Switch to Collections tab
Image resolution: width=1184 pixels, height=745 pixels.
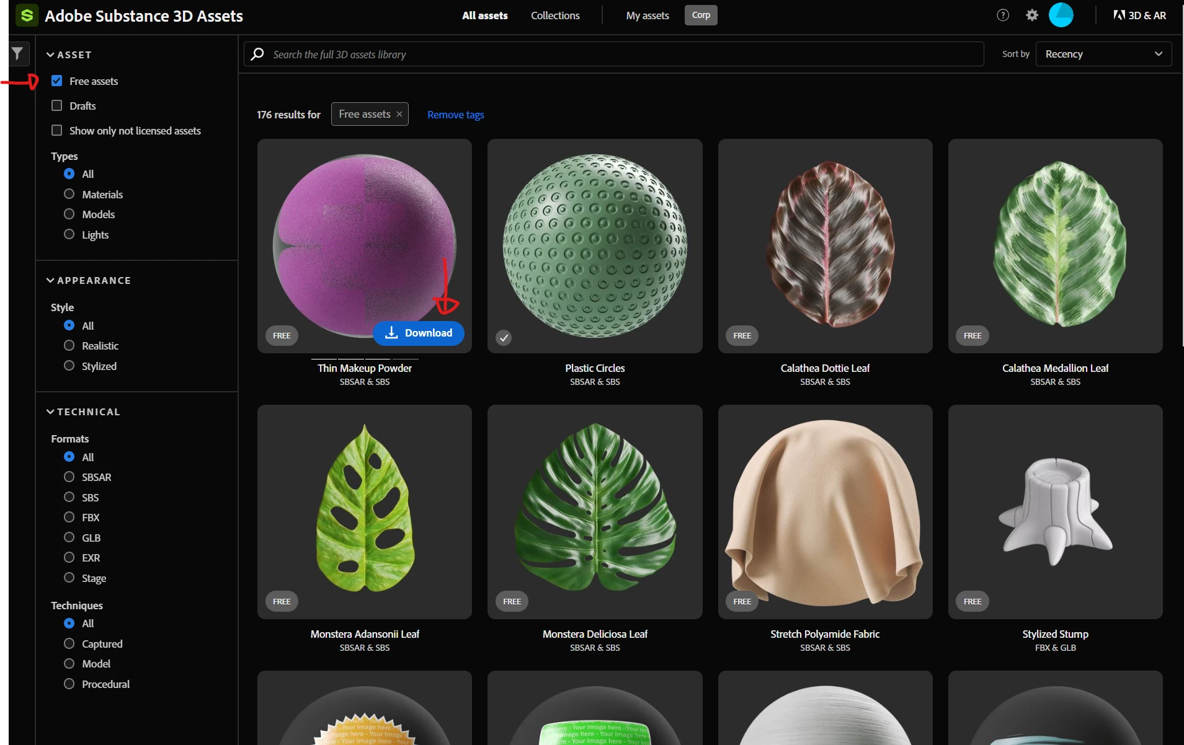(x=555, y=15)
